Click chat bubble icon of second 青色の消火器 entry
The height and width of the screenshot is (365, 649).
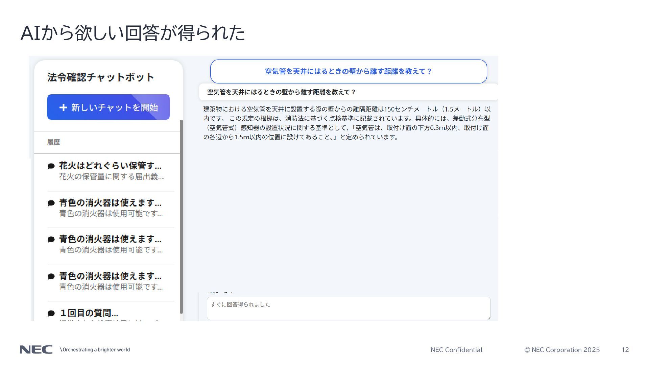pos(51,239)
